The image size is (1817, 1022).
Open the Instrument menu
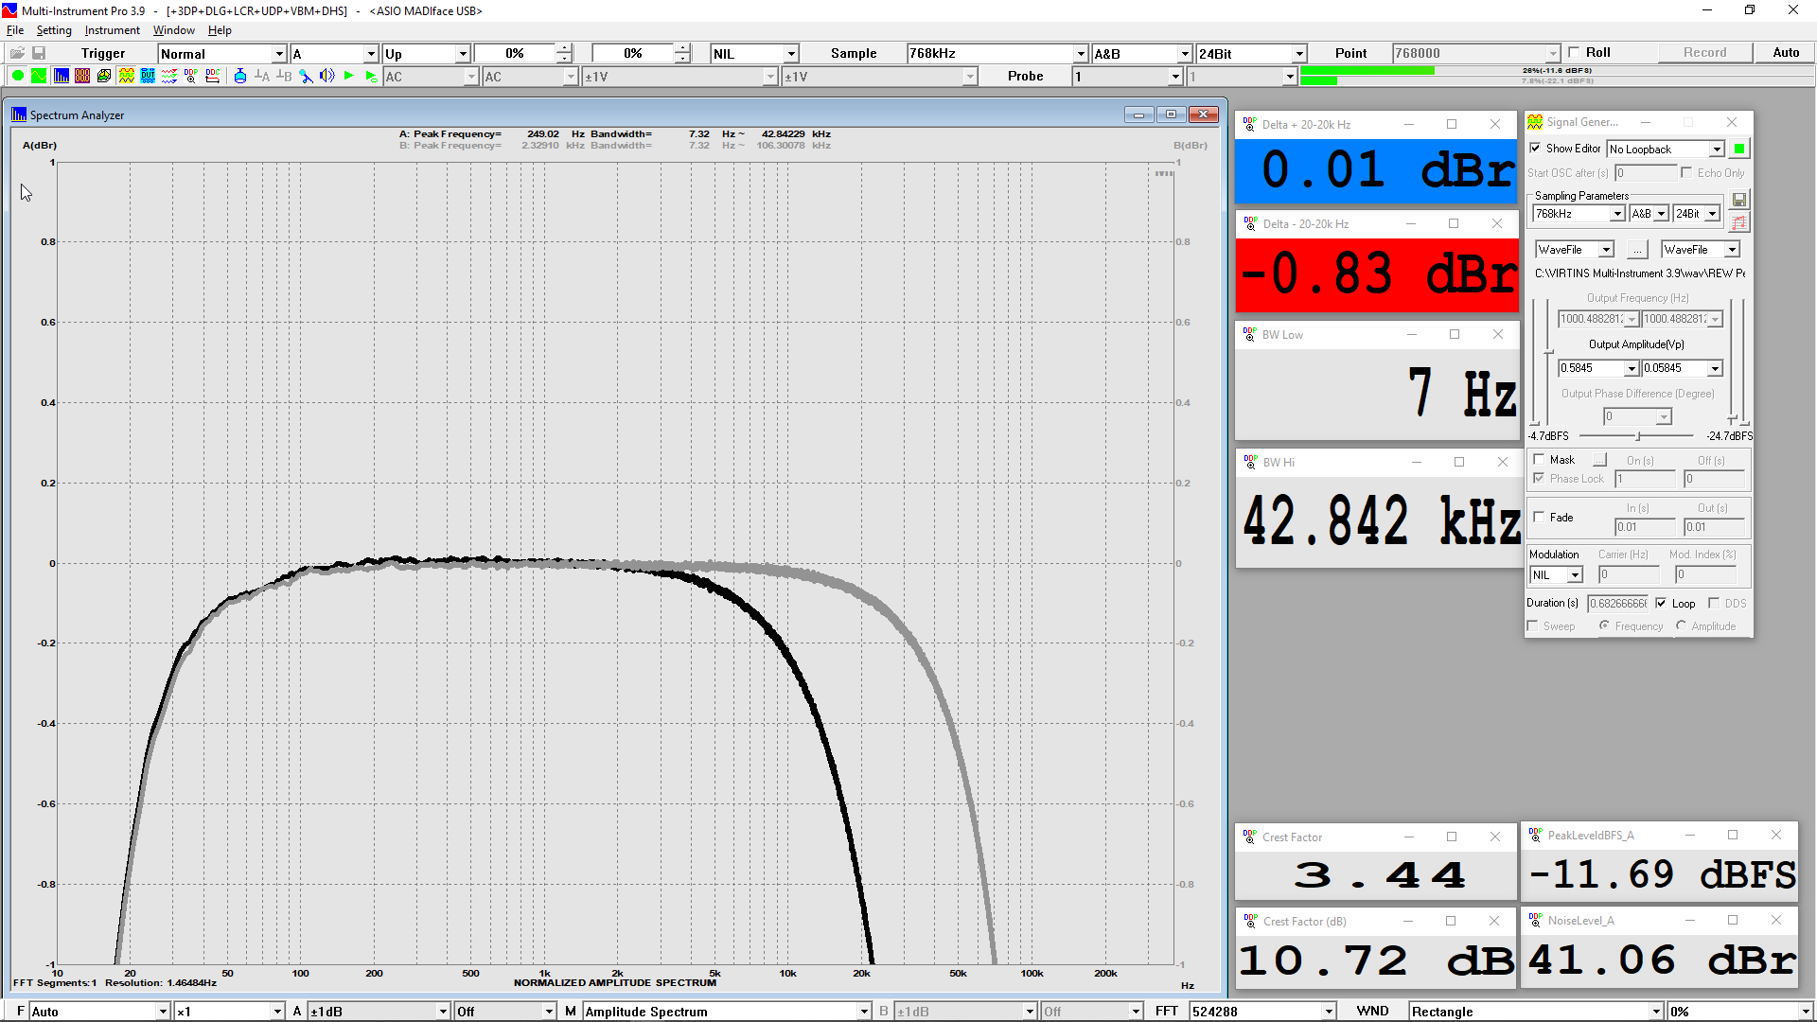pyautogui.click(x=112, y=30)
